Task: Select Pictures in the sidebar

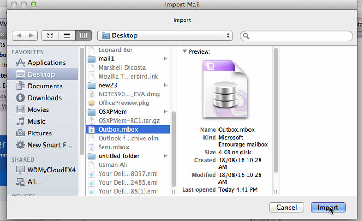Action: (x=40, y=133)
